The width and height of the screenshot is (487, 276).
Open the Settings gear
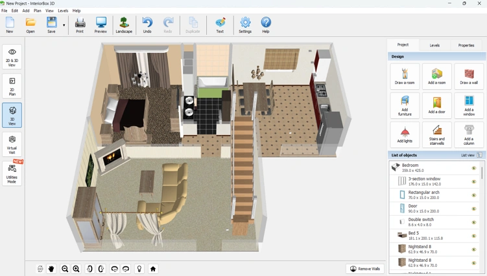(x=245, y=25)
